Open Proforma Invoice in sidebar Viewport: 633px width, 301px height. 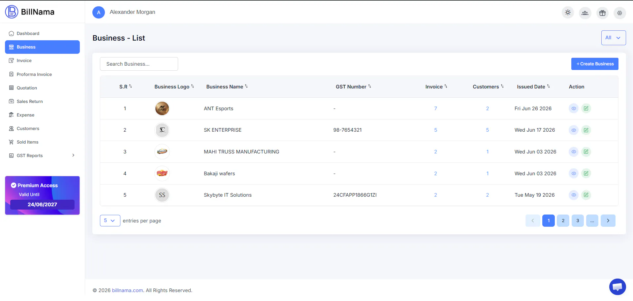pyautogui.click(x=42, y=74)
